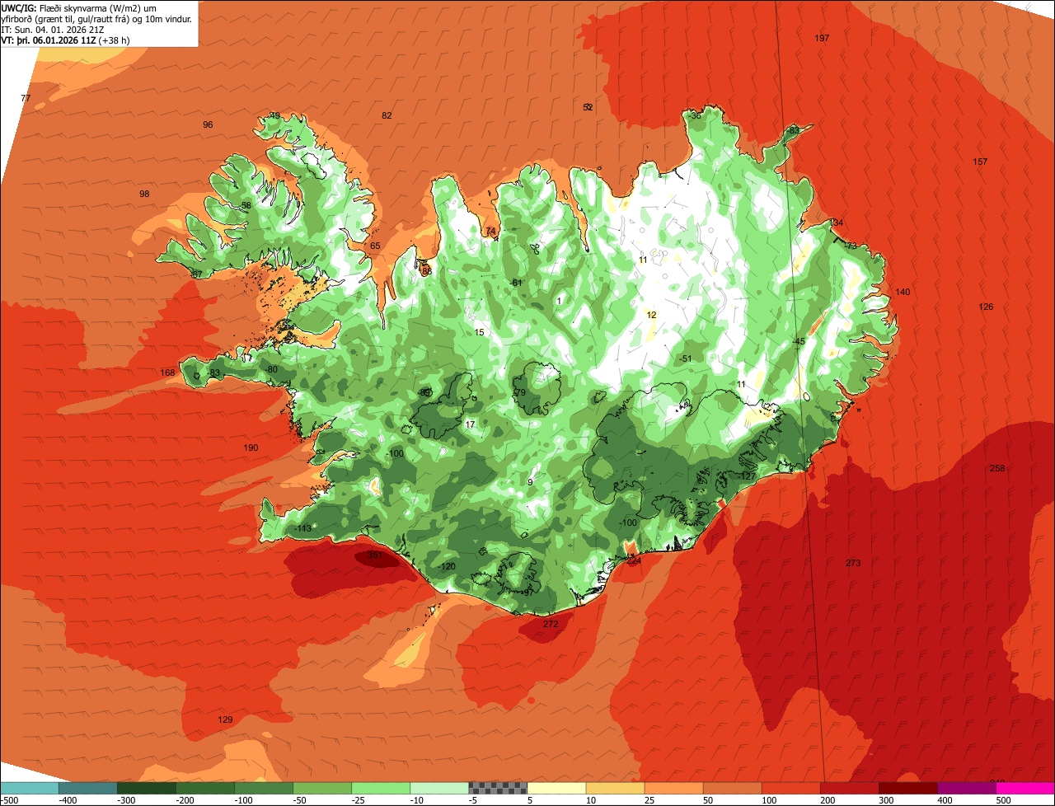Click the map value '87' at the Westfjords southwest tip

pyautogui.click(x=197, y=274)
